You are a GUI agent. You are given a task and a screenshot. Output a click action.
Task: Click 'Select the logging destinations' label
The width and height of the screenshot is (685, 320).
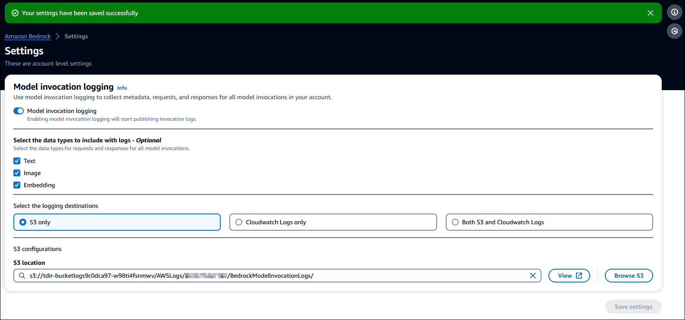tap(56, 206)
